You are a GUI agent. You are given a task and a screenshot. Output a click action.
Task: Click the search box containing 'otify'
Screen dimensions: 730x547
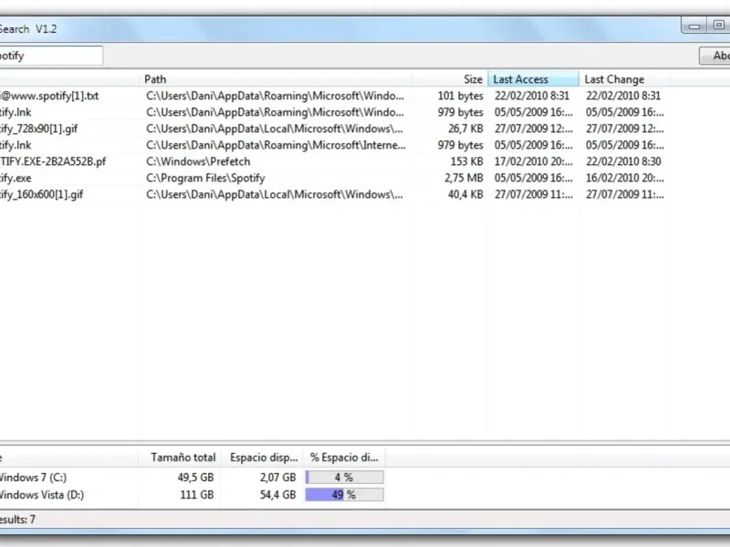point(51,56)
